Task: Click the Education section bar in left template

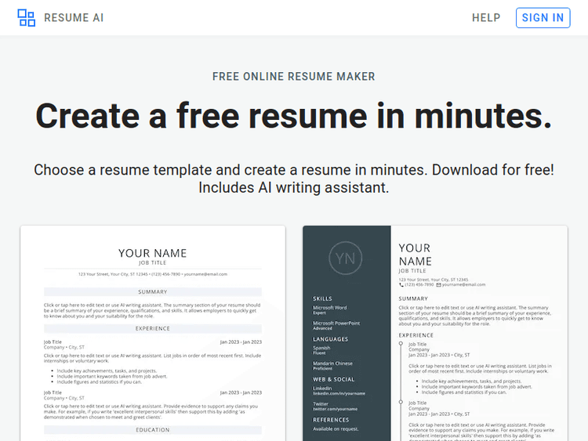Action: [x=153, y=429]
